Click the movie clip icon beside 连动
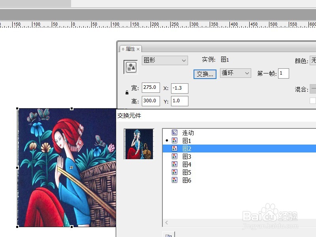 (x=175, y=132)
